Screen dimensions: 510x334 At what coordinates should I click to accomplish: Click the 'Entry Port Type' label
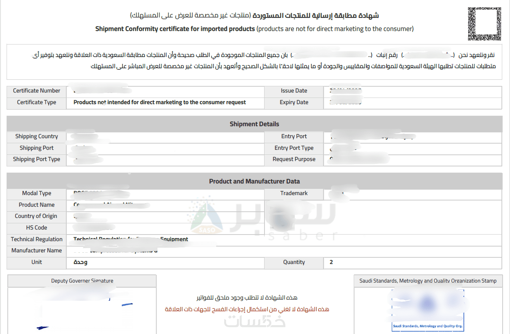294,148
